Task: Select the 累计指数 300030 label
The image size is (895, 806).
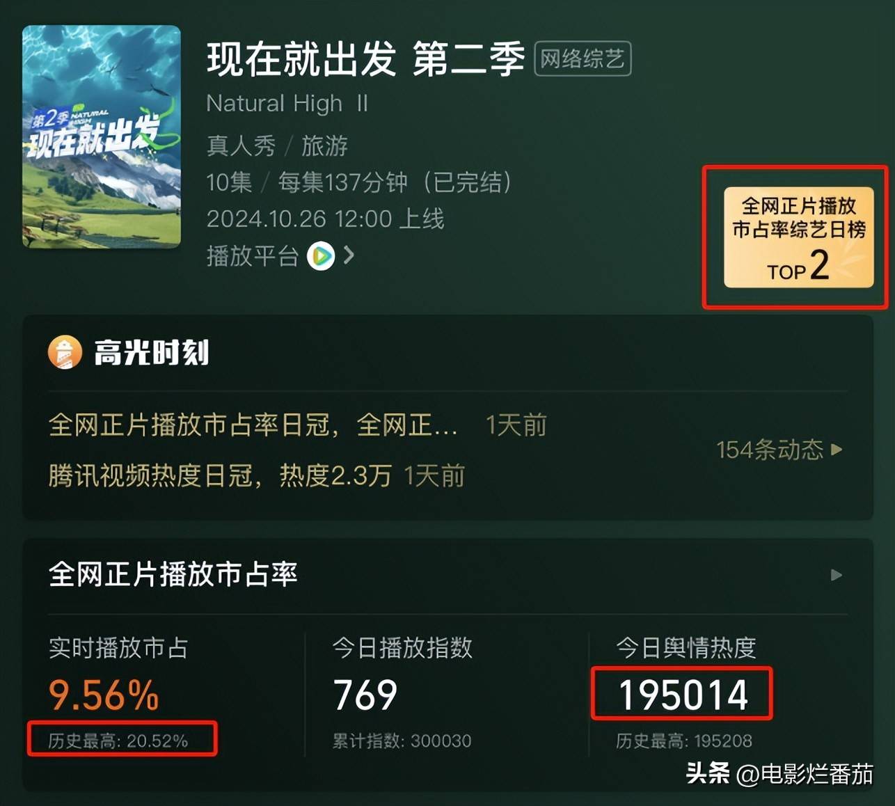Action: click(x=402, y=741)
